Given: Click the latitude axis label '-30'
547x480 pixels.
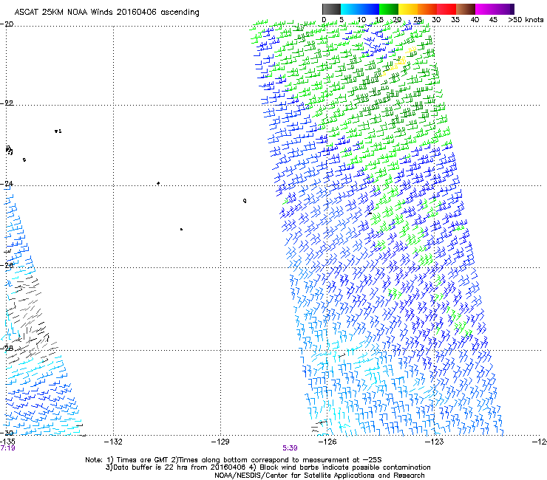Looking at the screenshot, I should point(7,433).
